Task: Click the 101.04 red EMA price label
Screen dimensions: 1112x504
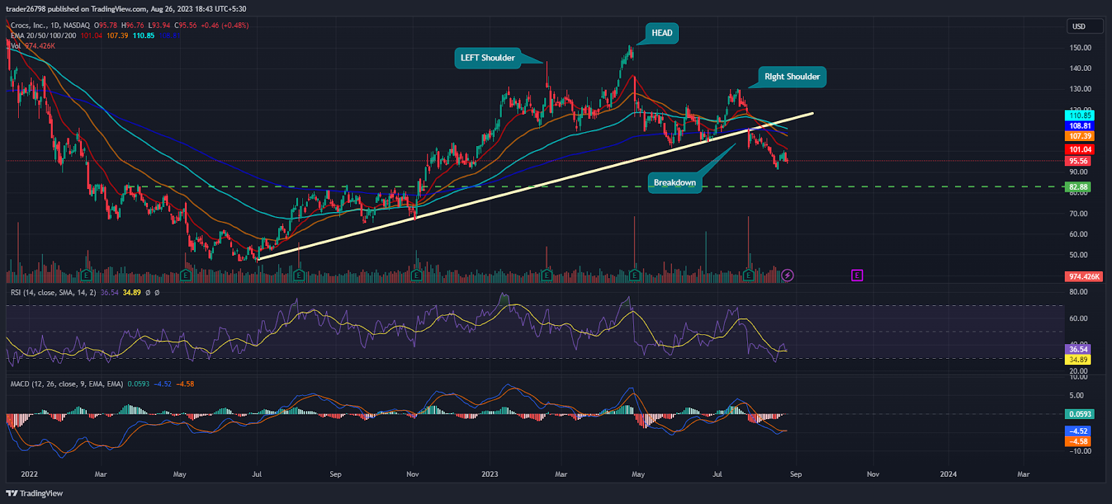Action: coord(1080,149)
